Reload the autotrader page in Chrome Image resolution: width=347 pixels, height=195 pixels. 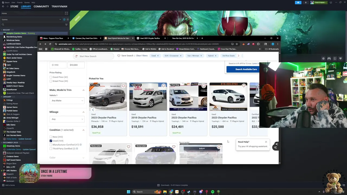[x=50, y=44]
